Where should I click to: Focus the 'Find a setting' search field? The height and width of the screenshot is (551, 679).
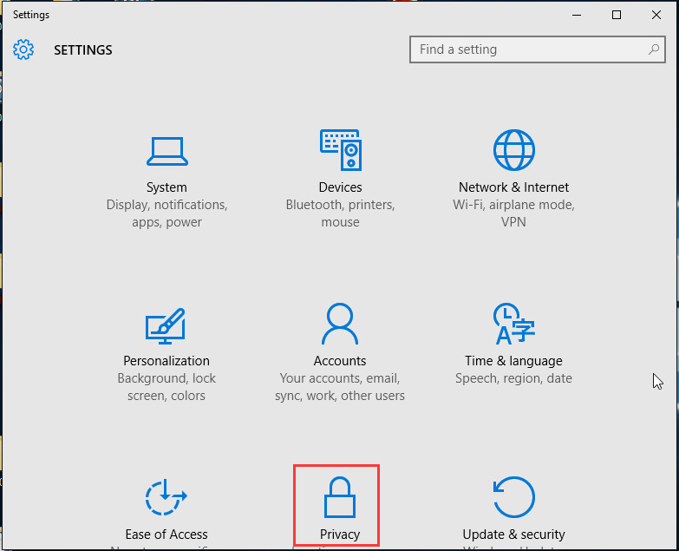click(527, 49)
